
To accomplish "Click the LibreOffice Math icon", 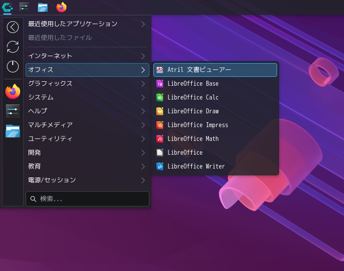I will pyautogui.click(x=160, y=139).
